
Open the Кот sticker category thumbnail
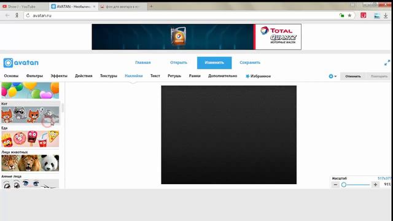[30, 115]
